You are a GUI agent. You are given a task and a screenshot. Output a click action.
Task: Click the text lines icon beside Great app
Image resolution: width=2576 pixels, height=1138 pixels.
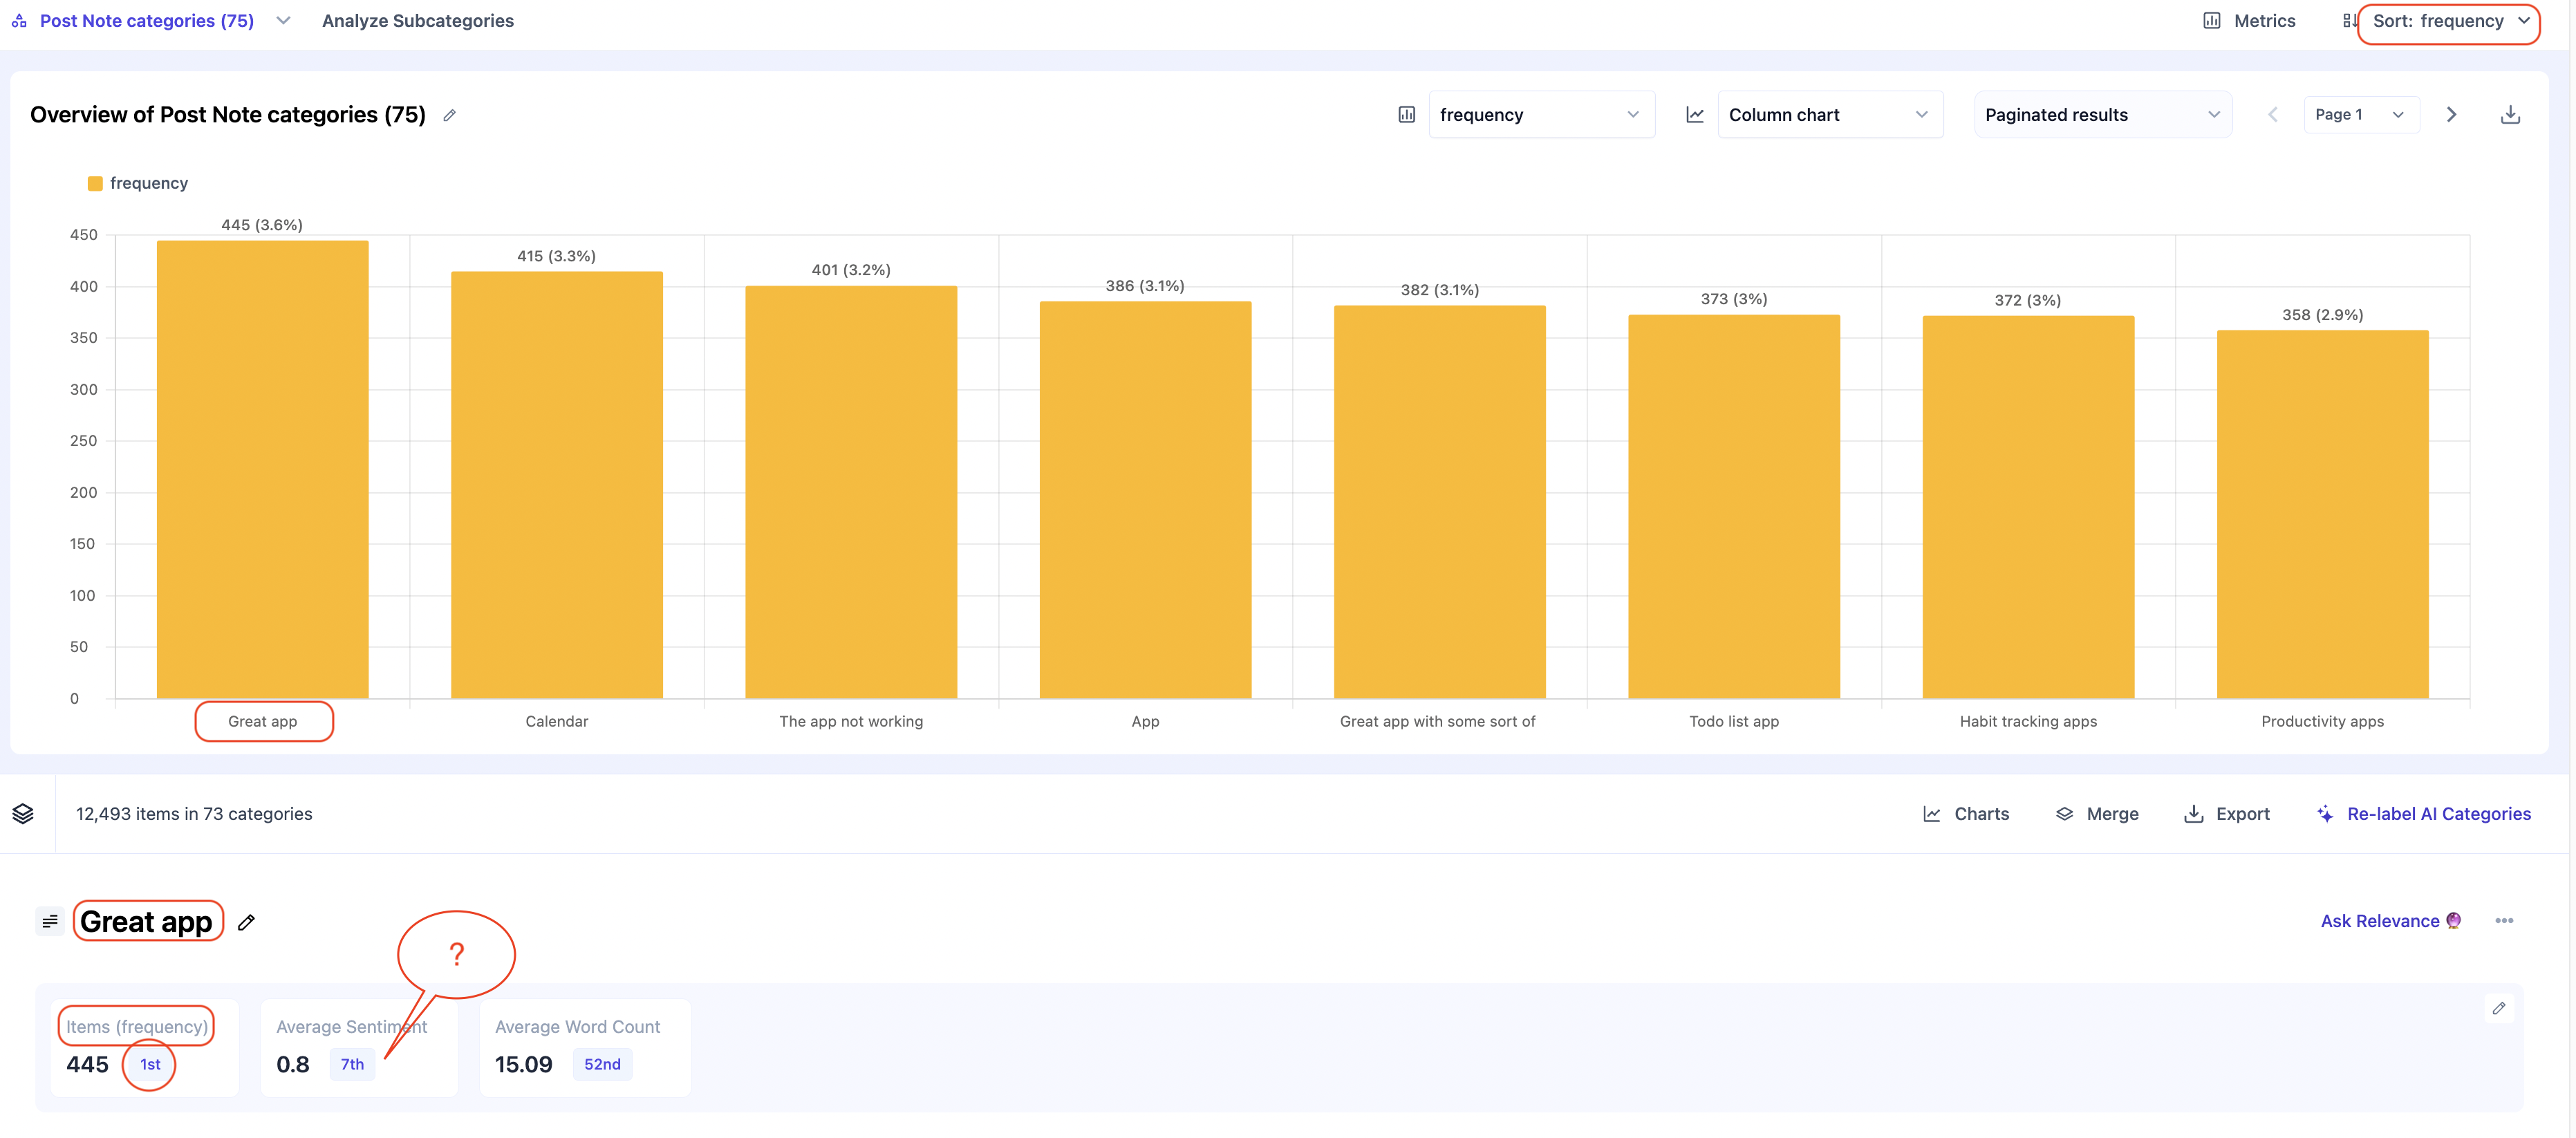coord(50,921)
